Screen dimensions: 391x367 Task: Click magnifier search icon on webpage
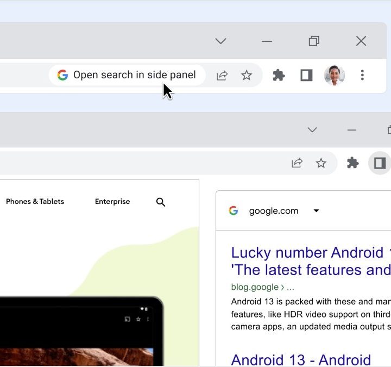point(161,202)
